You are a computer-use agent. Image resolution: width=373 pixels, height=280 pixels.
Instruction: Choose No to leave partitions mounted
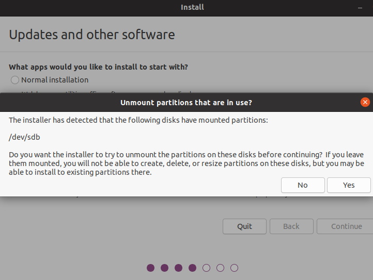[303, 185]
